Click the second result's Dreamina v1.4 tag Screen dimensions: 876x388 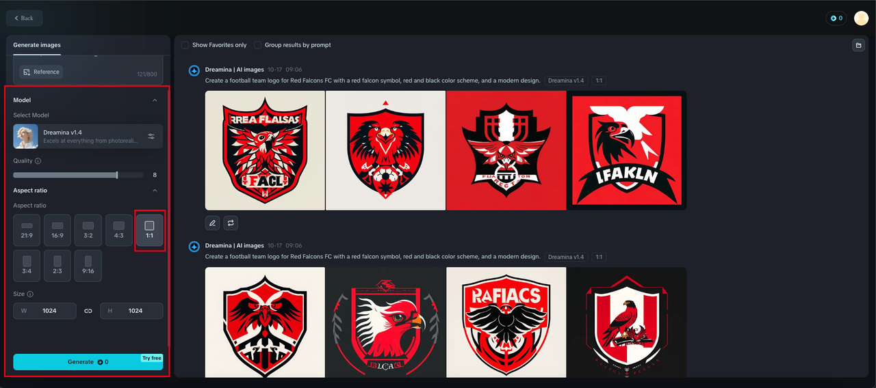coord(566,257)
